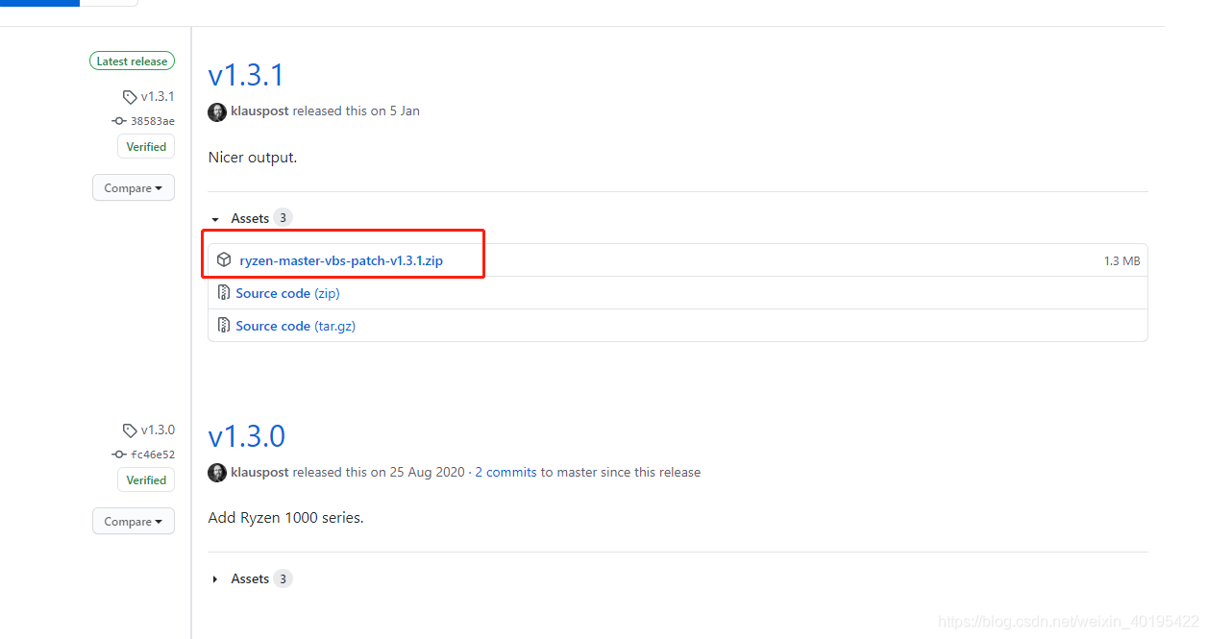The height and width of the screenshot is (639, 1208).
Task: Click the tag icon beside v1.3.1
Action: (x=130, y=97)
